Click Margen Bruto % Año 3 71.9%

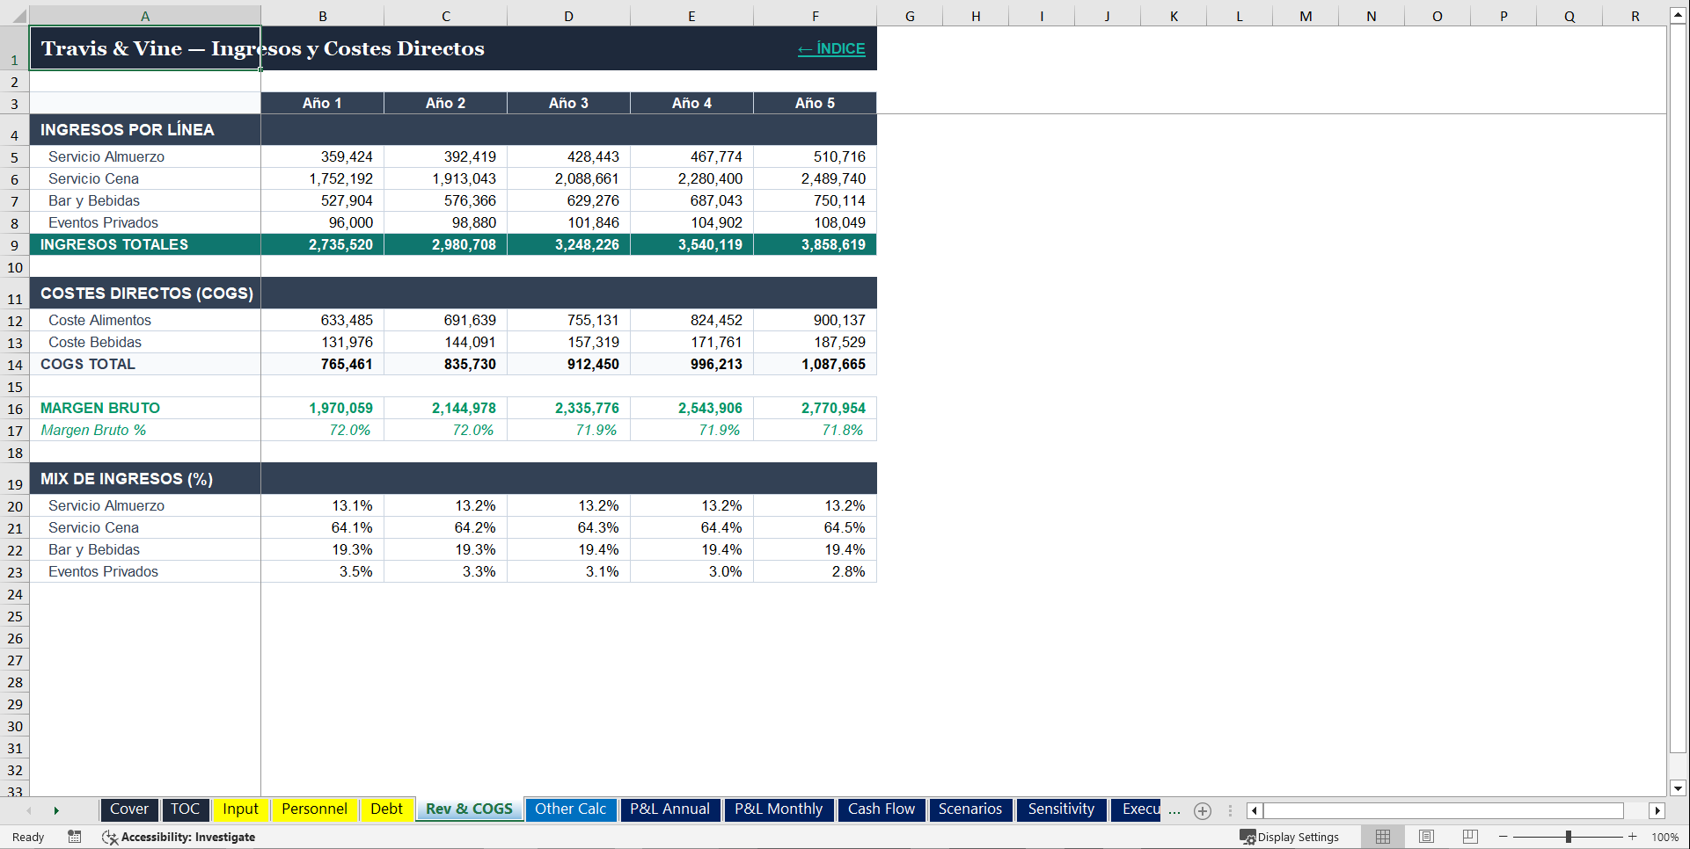(x=569, y=430)
